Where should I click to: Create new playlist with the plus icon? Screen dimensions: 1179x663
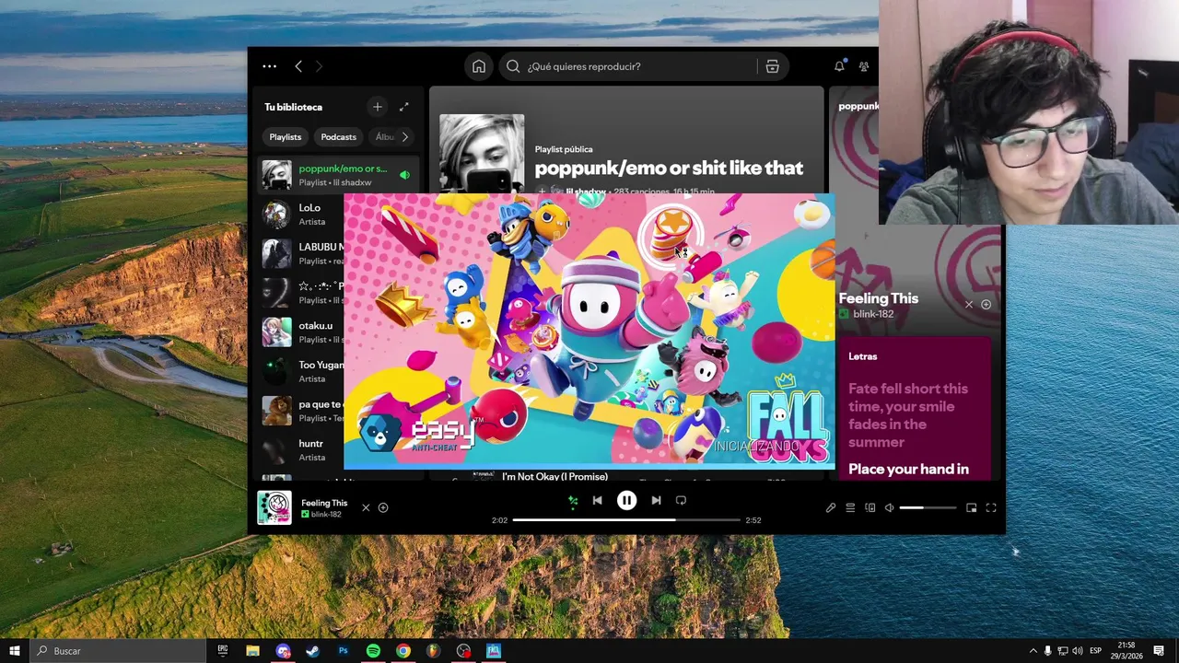coord(377,107)
